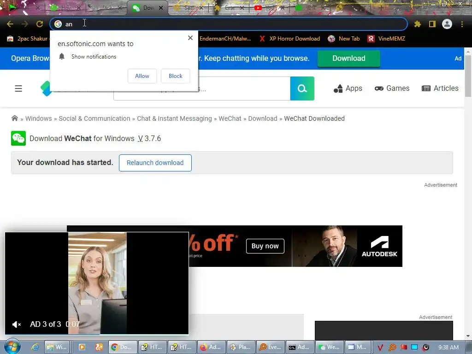Go to Softonic home breadcrumb icon
Image resolution: width=472 pixels, height=354 pixels.
point(14,118)
